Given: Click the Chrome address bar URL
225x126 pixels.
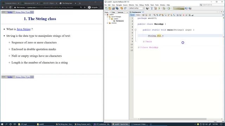Looking at the screenshot, I should pos(50,7).
